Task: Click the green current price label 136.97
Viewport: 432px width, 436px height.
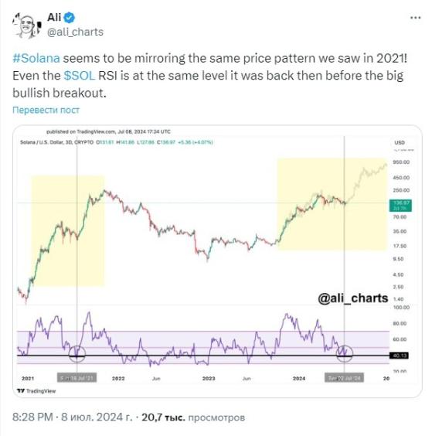Action: [x=400, y=206]
